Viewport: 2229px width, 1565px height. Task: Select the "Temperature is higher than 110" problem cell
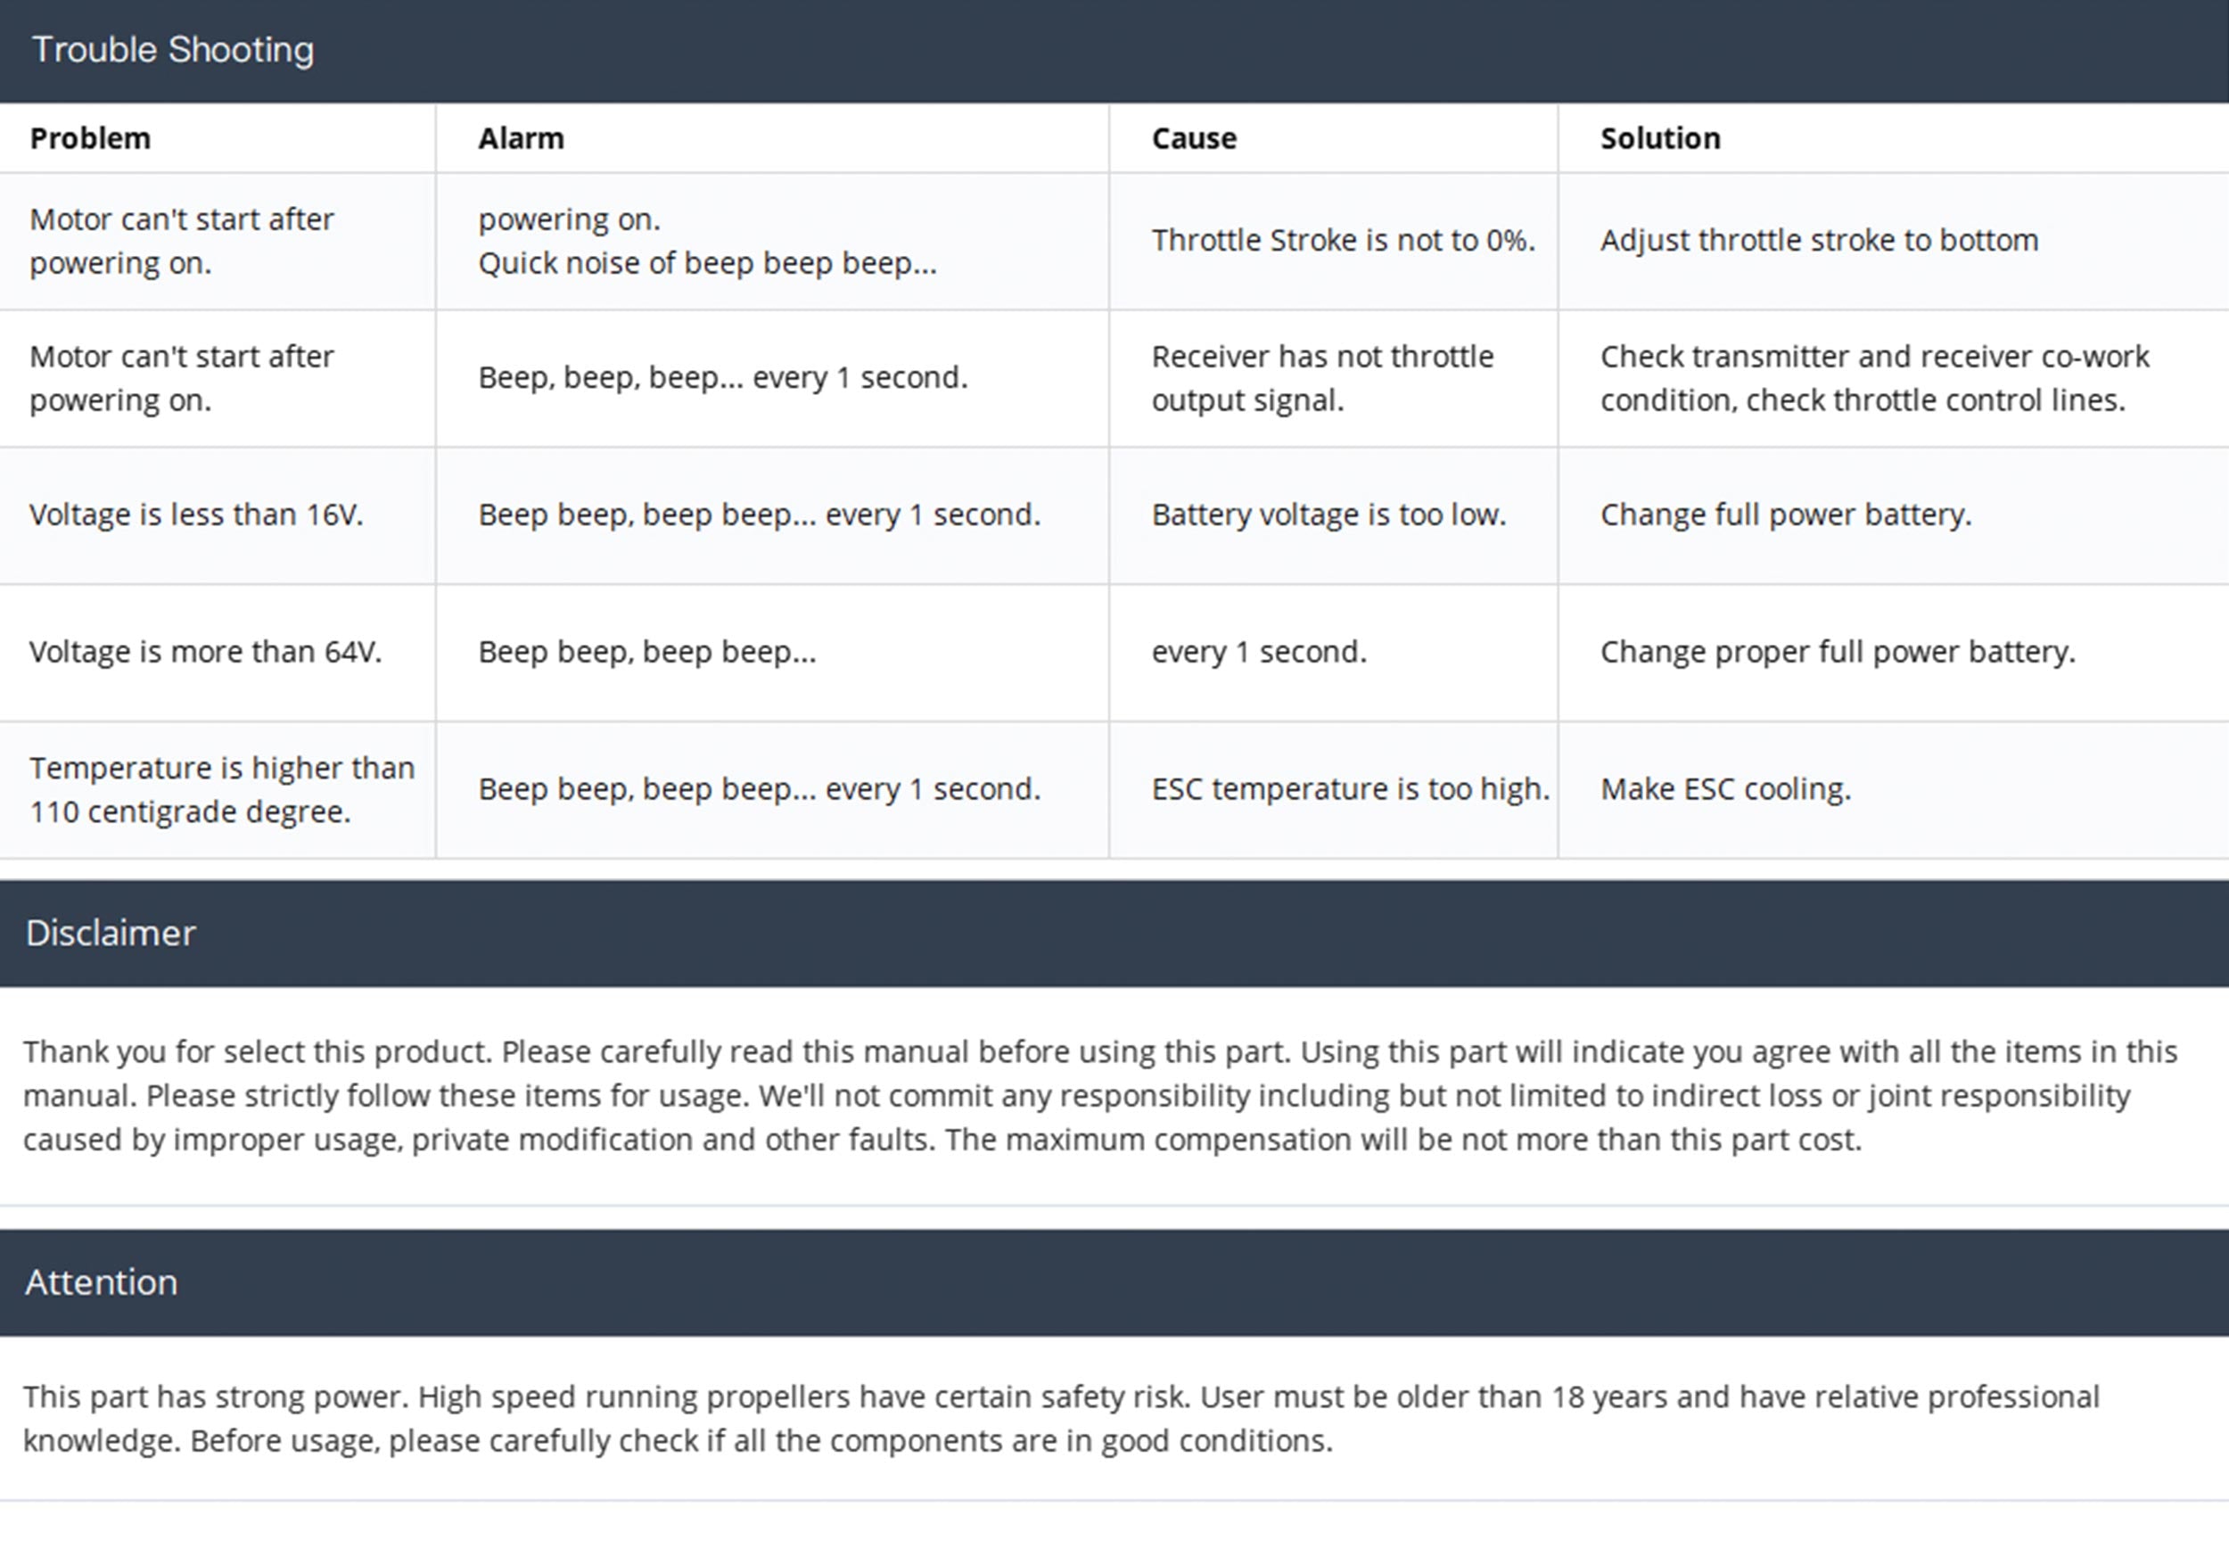(x=221, y=789)
